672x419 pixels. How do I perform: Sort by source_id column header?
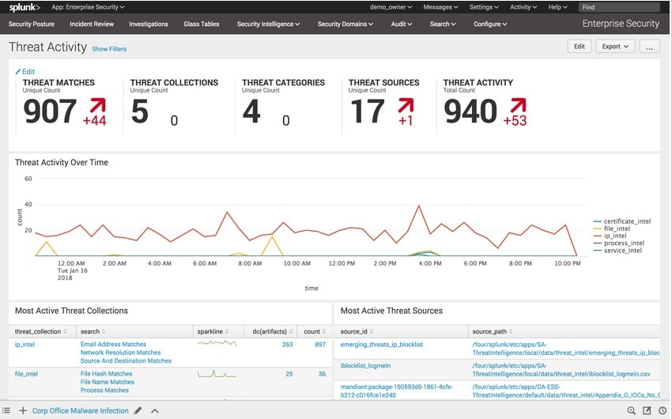tap(357, 331)
